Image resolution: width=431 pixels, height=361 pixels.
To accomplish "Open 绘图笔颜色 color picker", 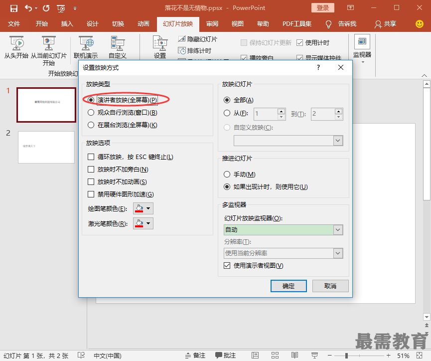I will [143, 208].
